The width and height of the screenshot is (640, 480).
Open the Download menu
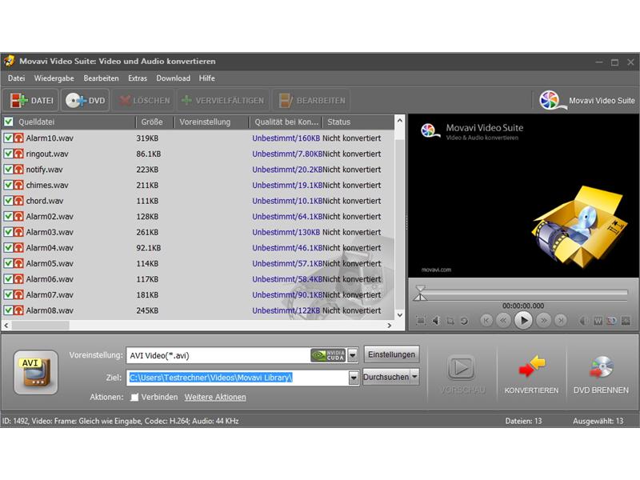[x=173, y=78]
